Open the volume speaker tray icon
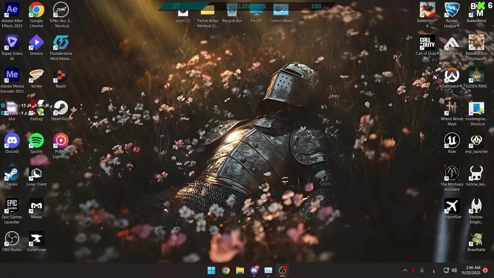 (x=454, y=271)
